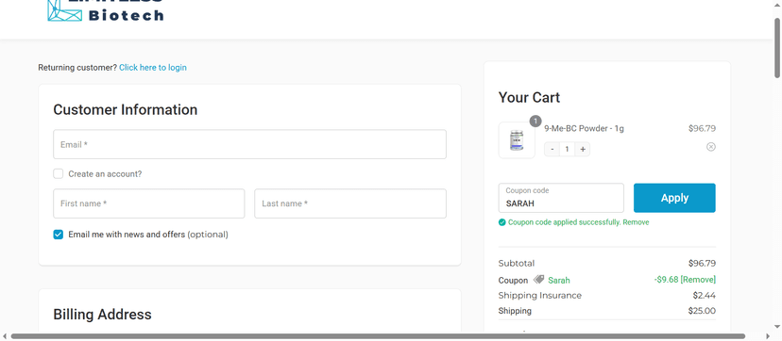Open the 9-Me-BC Powder product thumbnail

(517, 140)
